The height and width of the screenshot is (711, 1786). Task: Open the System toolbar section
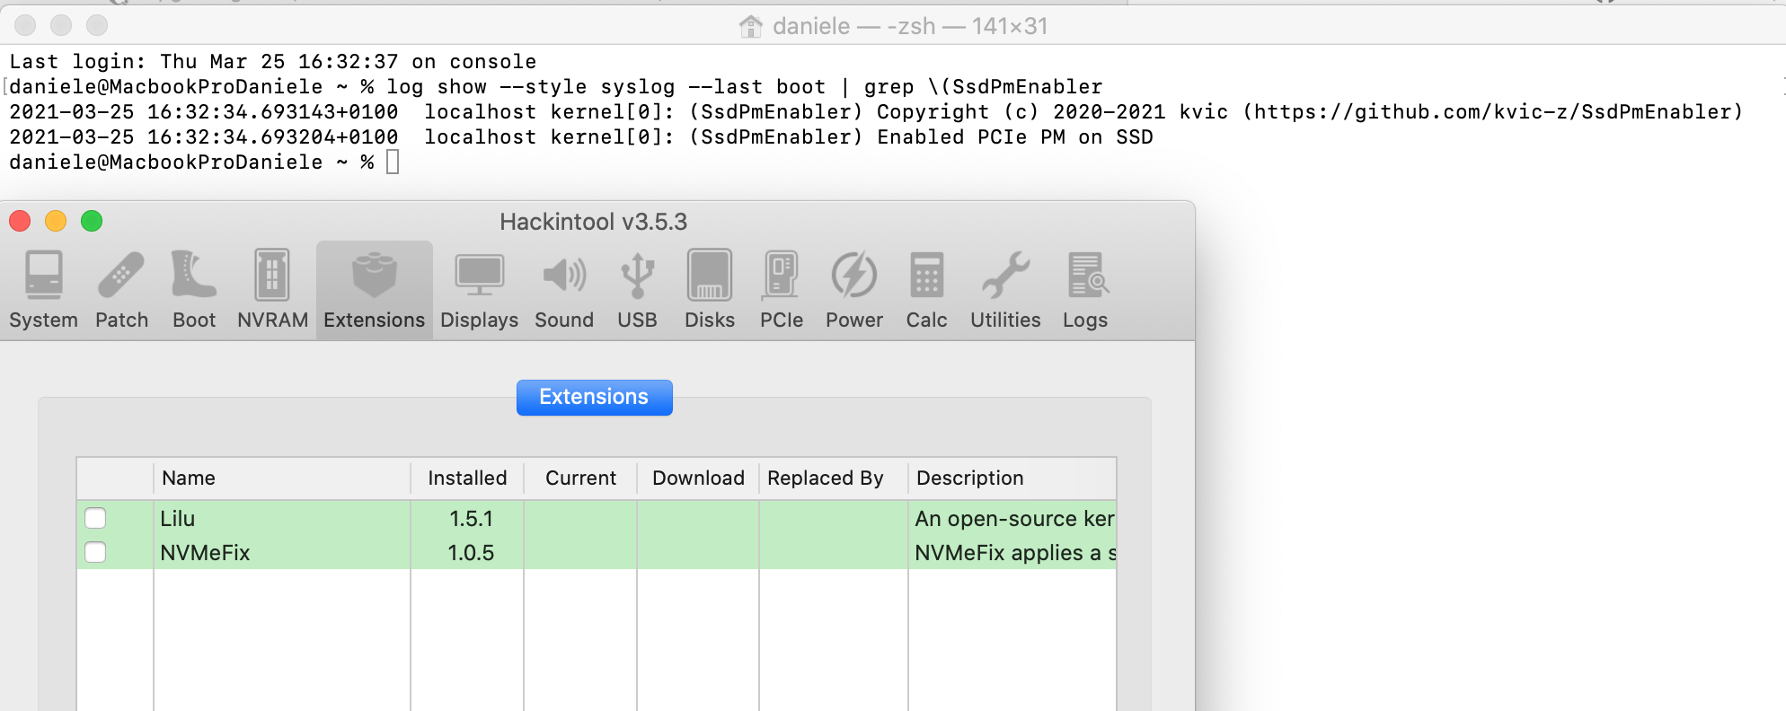(43, 276)
